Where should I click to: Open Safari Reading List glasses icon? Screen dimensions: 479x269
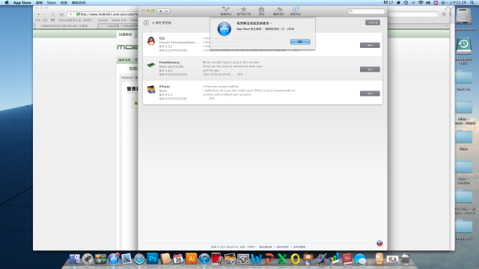click(x=37, y=20)
